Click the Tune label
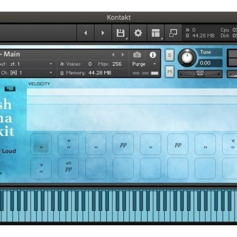237x237 pixels. pyautogui.click(x=205, y=52)
